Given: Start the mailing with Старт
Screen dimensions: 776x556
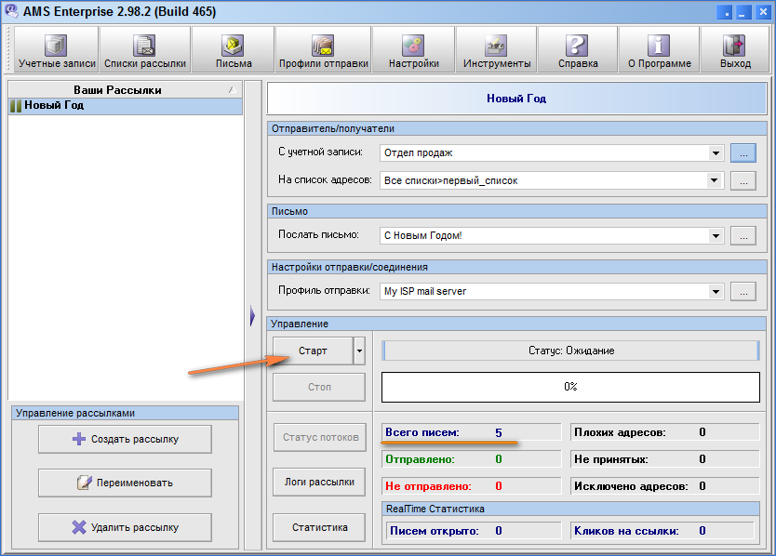Looking at the screenshot, I should click(313, 351).
